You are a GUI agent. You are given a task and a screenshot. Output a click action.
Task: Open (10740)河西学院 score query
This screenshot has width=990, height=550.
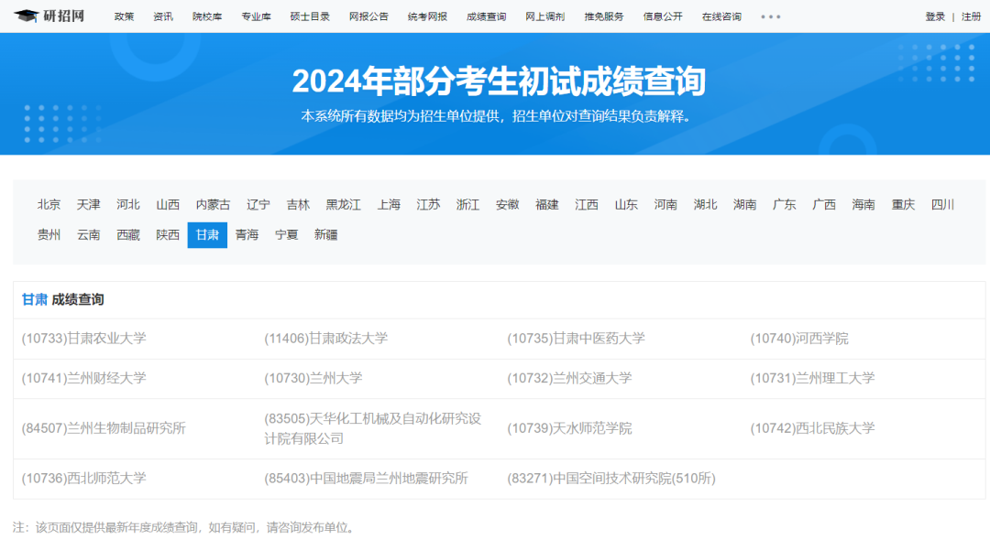tap(799, 339)
